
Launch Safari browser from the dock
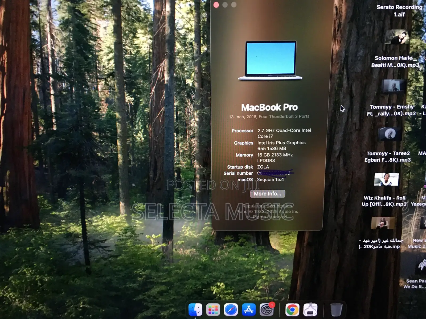(231, 310)
